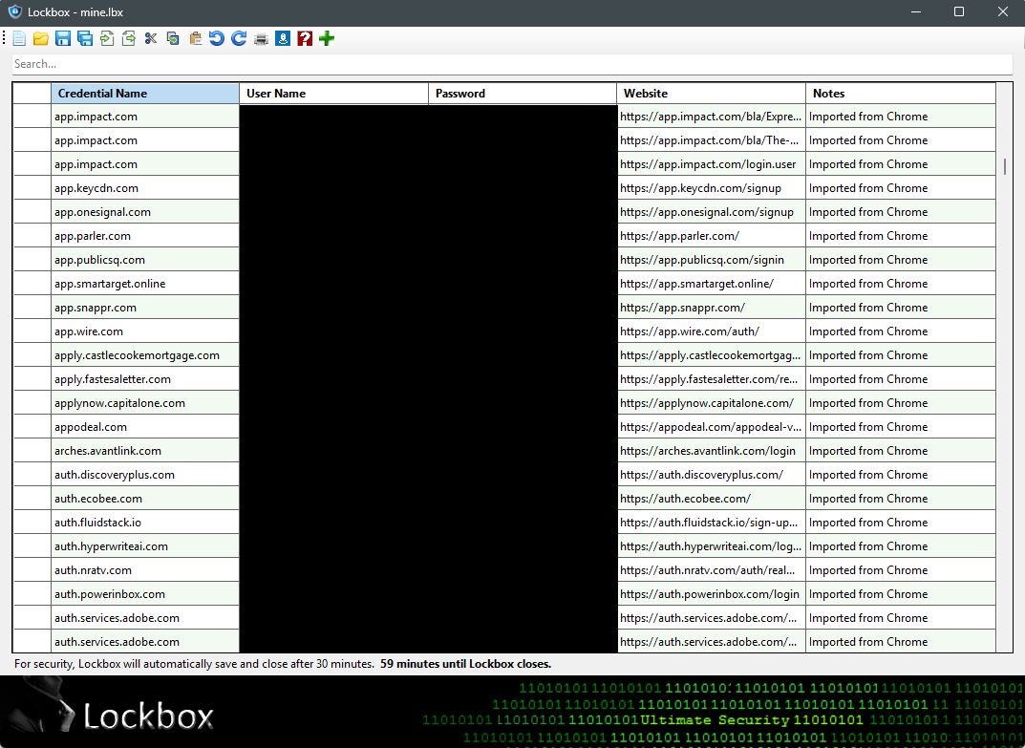This screenshot has width=1025, height=748.
Task: Save the current lockbox
Action: pos(63,38)
